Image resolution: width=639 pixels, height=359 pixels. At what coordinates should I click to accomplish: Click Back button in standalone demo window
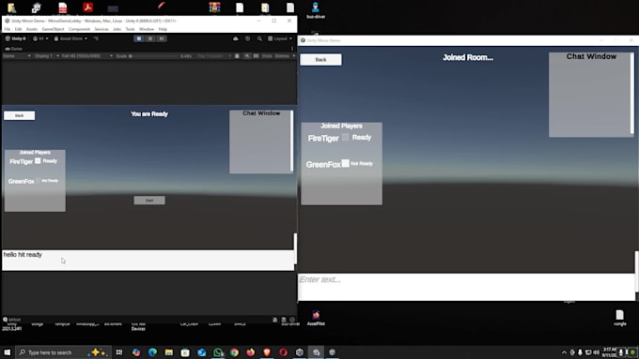pos(321,60)
